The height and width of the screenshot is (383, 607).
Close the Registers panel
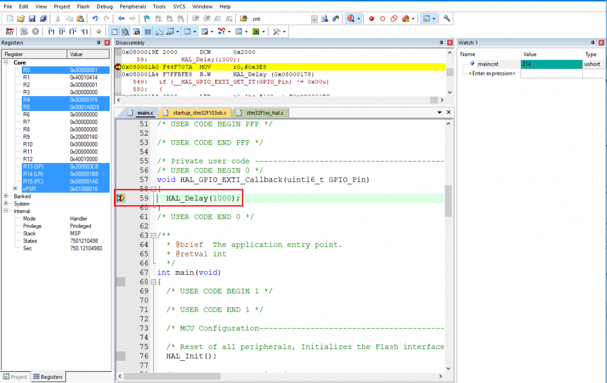pyautogui.click(x=107, y=43)
